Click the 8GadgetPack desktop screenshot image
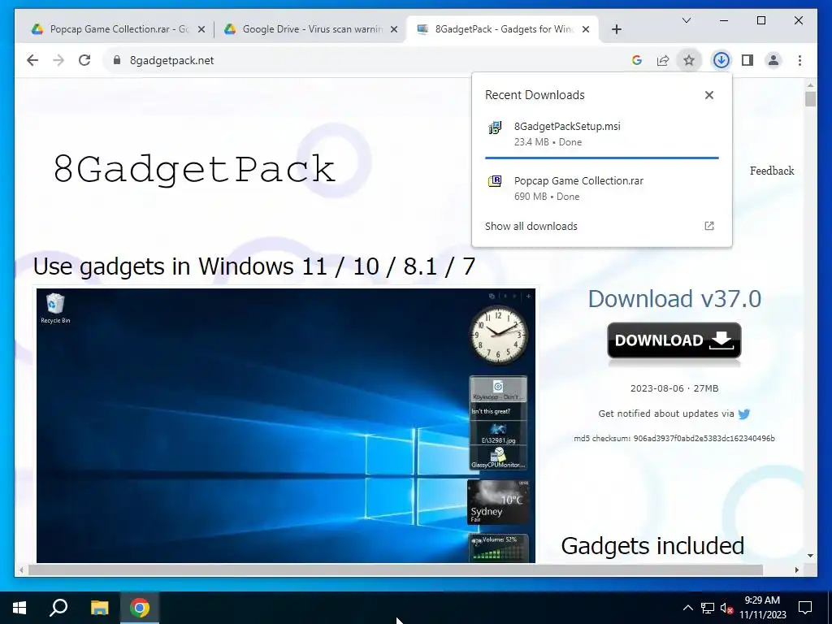The height and width of the screenshot is (624, 832). coord(285,426)
